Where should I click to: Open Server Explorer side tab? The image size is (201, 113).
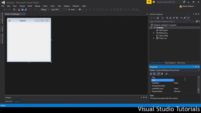[x=2, y=18]
